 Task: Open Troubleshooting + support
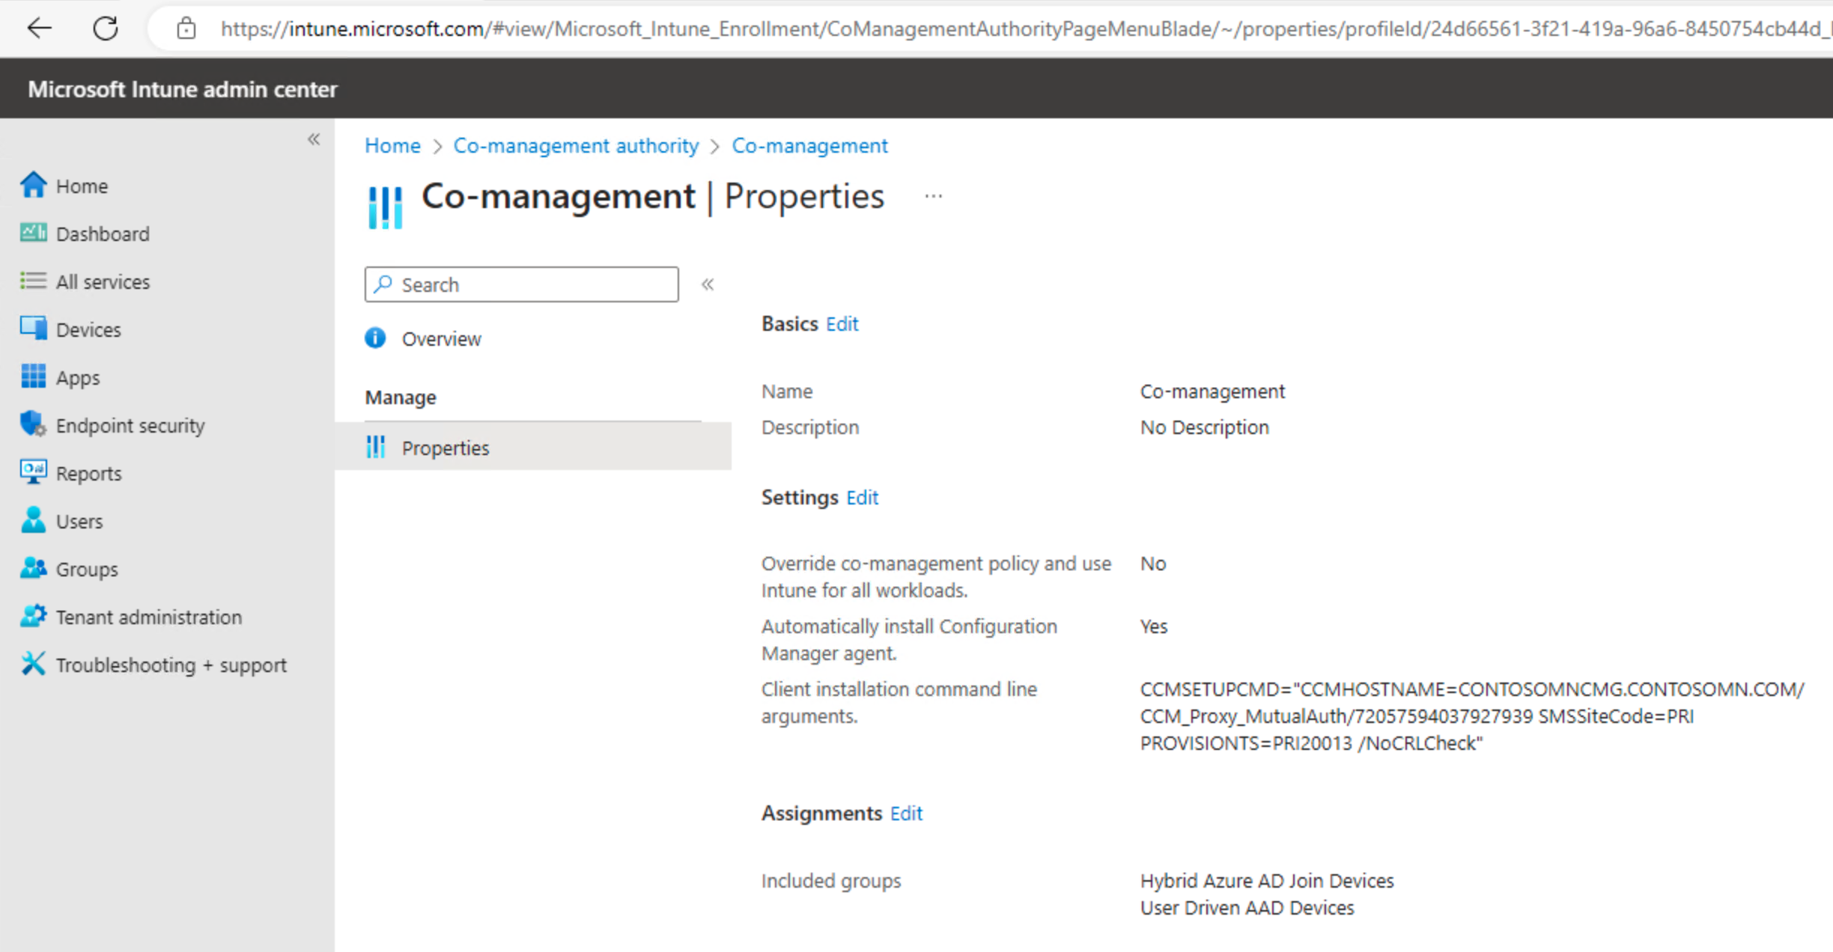click(x=171, y=665)
